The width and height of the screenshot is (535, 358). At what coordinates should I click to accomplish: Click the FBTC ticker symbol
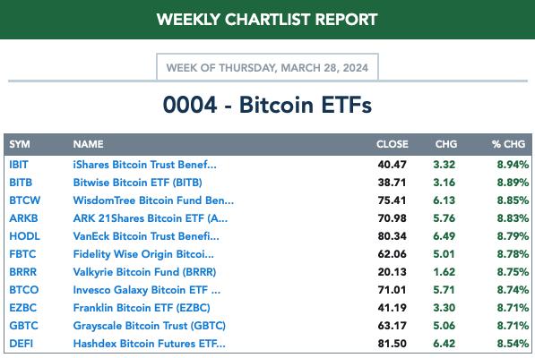coord(22,254)
